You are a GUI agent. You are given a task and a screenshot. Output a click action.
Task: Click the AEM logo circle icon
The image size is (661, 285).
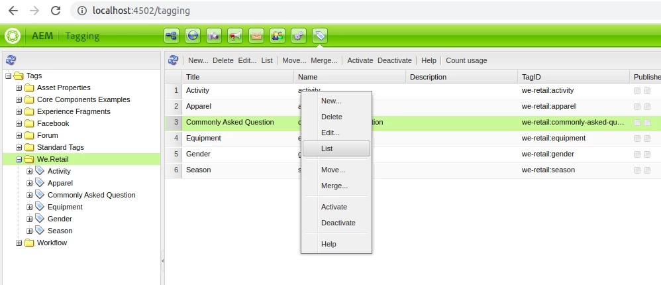coord(13,36)
